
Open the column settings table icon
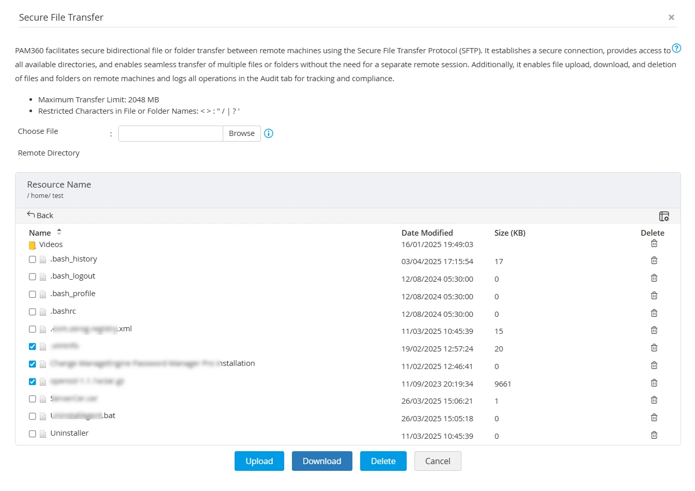point(664,216)
